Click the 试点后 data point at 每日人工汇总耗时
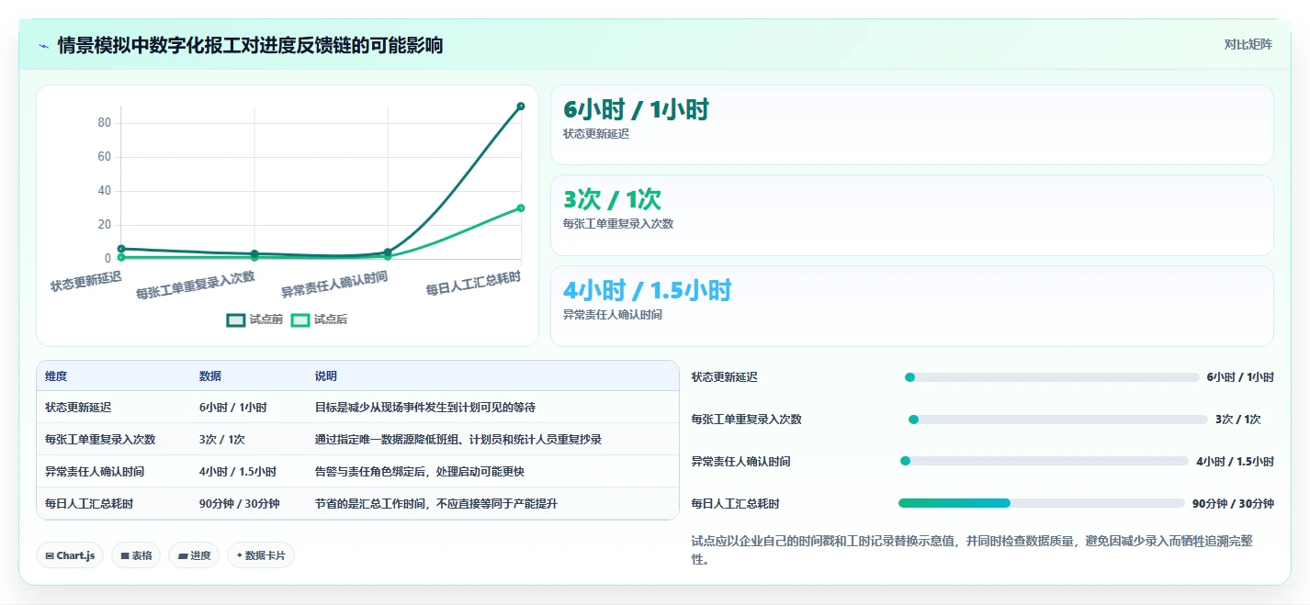This screenshot has height=605, width=1310. tap(521, 207)
